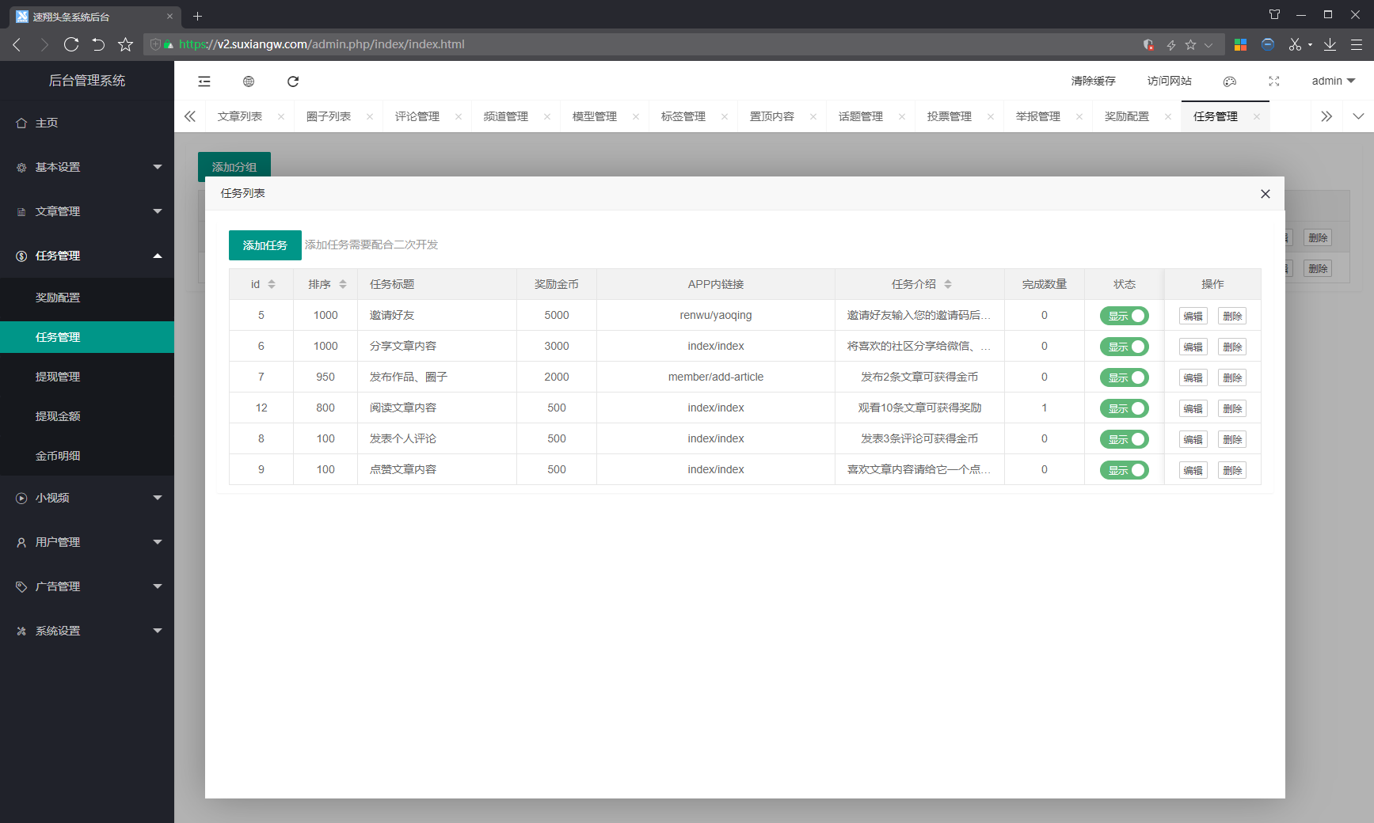Viewport: 1374px width, 823px height.
Task: Expand the 用户管理 sidebar menu
Action: pos(87,542)
